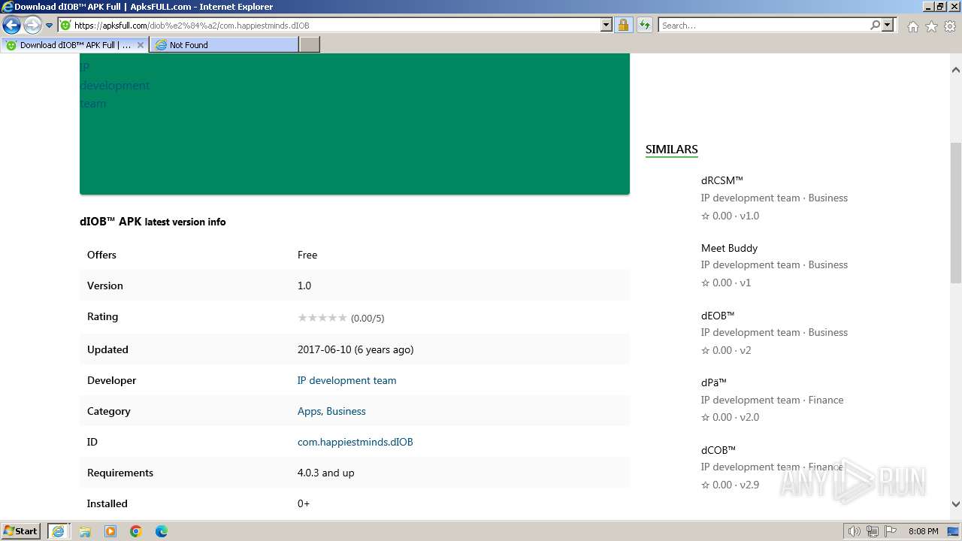
Task: Open the Apps category link
Action: pos(310,411)
